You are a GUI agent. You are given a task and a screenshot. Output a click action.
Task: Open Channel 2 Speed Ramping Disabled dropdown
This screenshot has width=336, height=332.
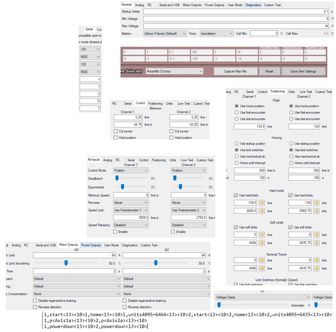point(189,225)
